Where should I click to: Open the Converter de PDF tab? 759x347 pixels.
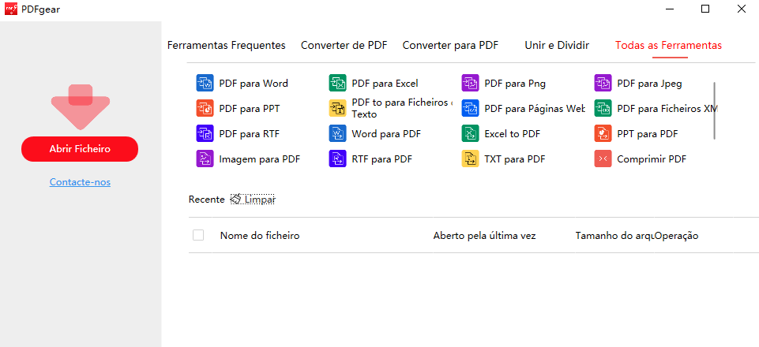(344, 46)
